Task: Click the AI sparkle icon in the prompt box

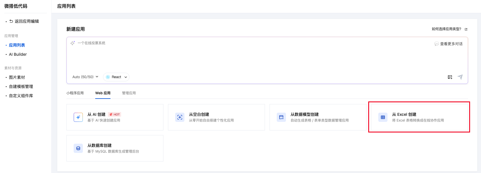Action: coord(73,43)
